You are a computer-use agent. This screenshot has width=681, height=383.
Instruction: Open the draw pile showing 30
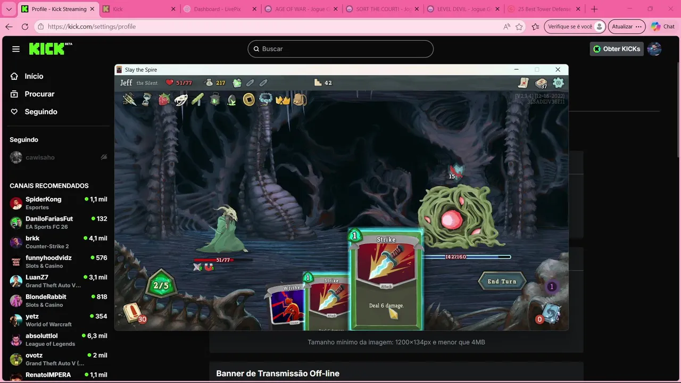(x=133, y=313)
